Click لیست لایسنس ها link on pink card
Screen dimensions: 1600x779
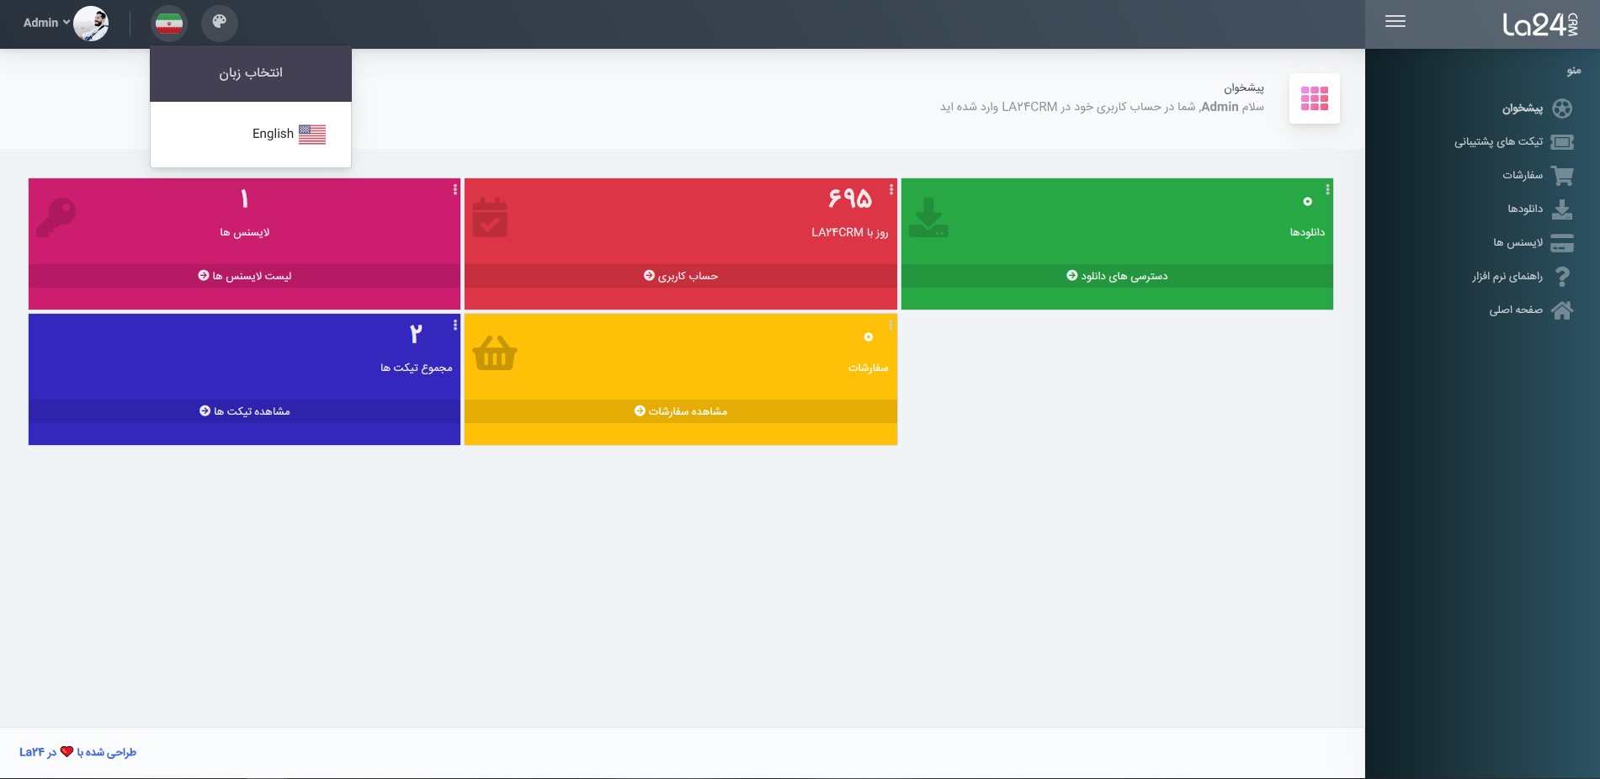pos(245,276)
